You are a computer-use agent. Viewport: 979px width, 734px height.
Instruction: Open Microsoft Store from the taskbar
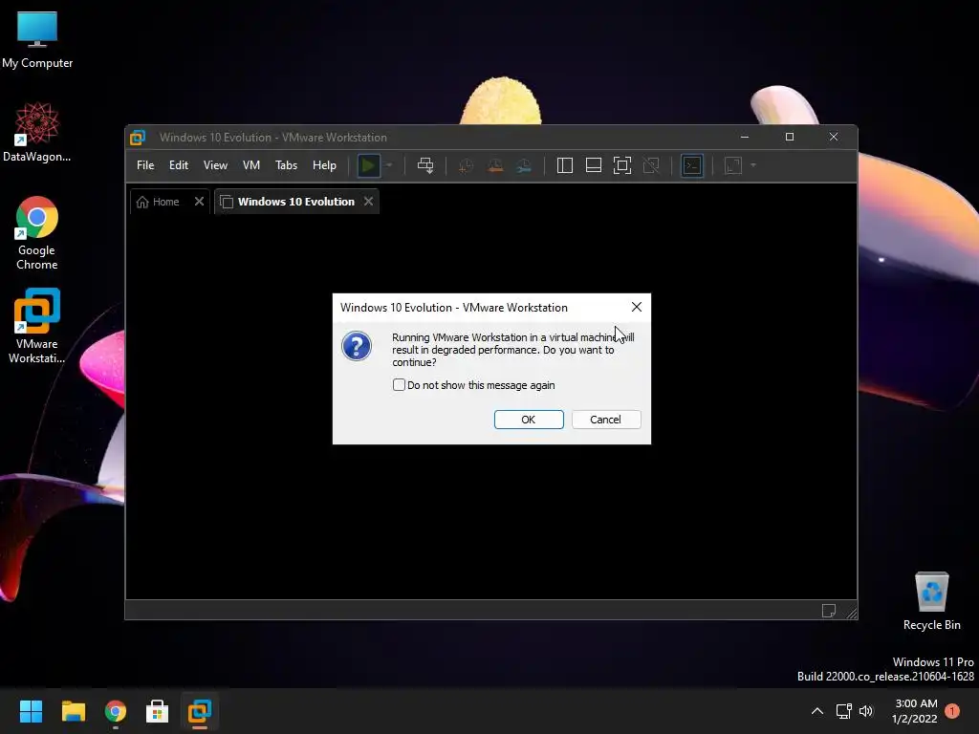coord(158,711)
